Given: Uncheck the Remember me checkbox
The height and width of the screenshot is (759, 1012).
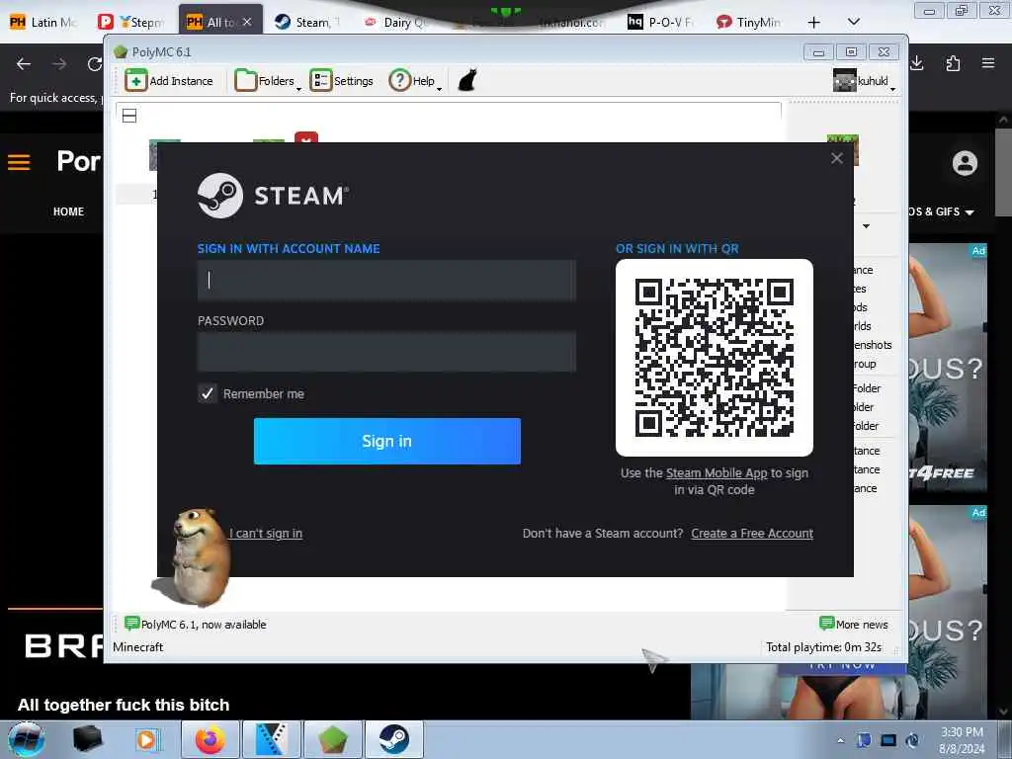Looking at the screenshot, I should point(208,393).
